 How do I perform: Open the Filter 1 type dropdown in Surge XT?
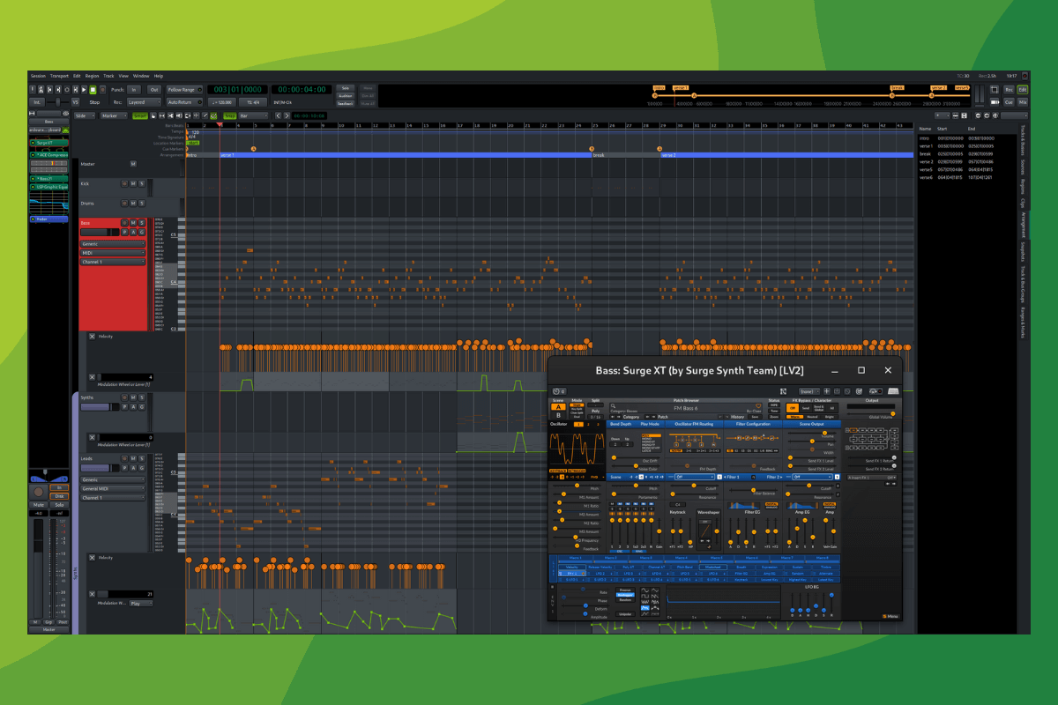[694, 476]
